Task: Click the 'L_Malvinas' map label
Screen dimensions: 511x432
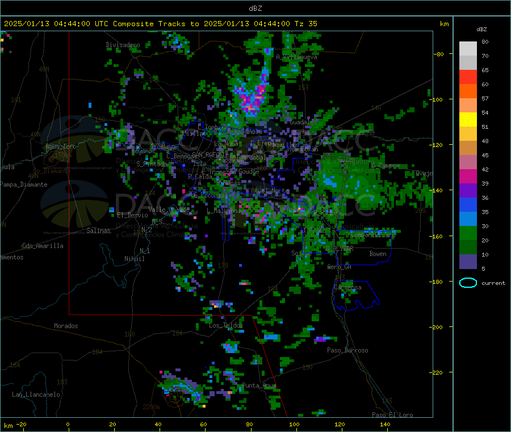Action: [x=224, y=211]
